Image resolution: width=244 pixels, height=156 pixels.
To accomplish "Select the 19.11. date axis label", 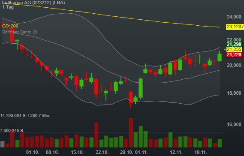I will tap(201, 152).
